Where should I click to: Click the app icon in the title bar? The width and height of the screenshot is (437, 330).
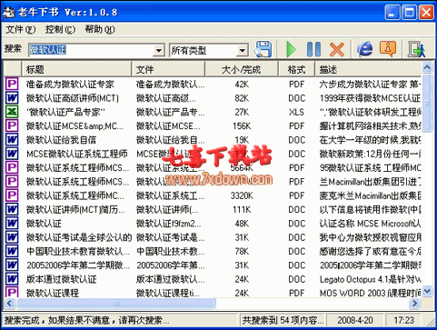8,12
